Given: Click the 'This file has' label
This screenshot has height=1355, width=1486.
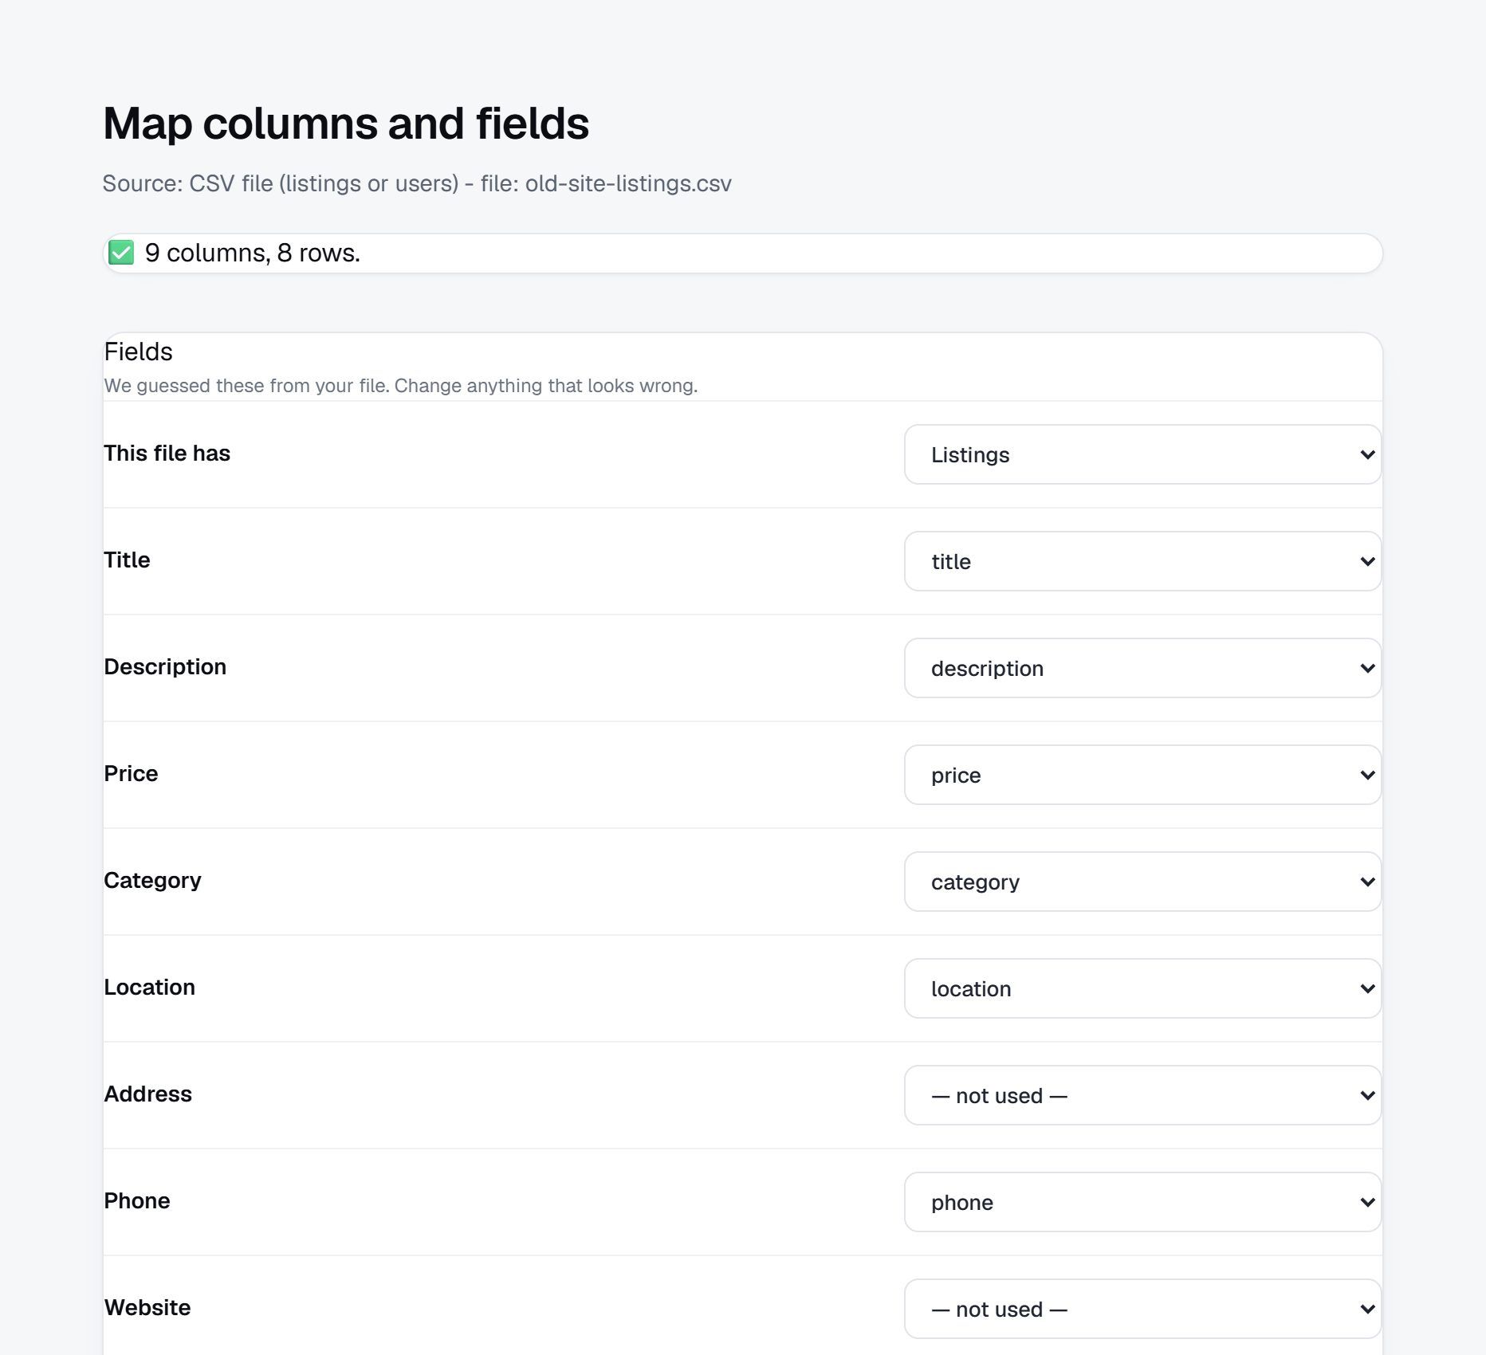Looking at the screenshot, I should [167, 453].
